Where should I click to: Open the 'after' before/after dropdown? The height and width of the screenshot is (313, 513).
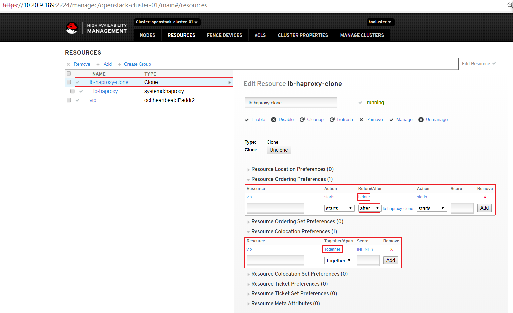[x=370, y=208]
